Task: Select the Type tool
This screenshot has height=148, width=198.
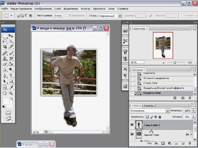Action: tap(11, 76)
